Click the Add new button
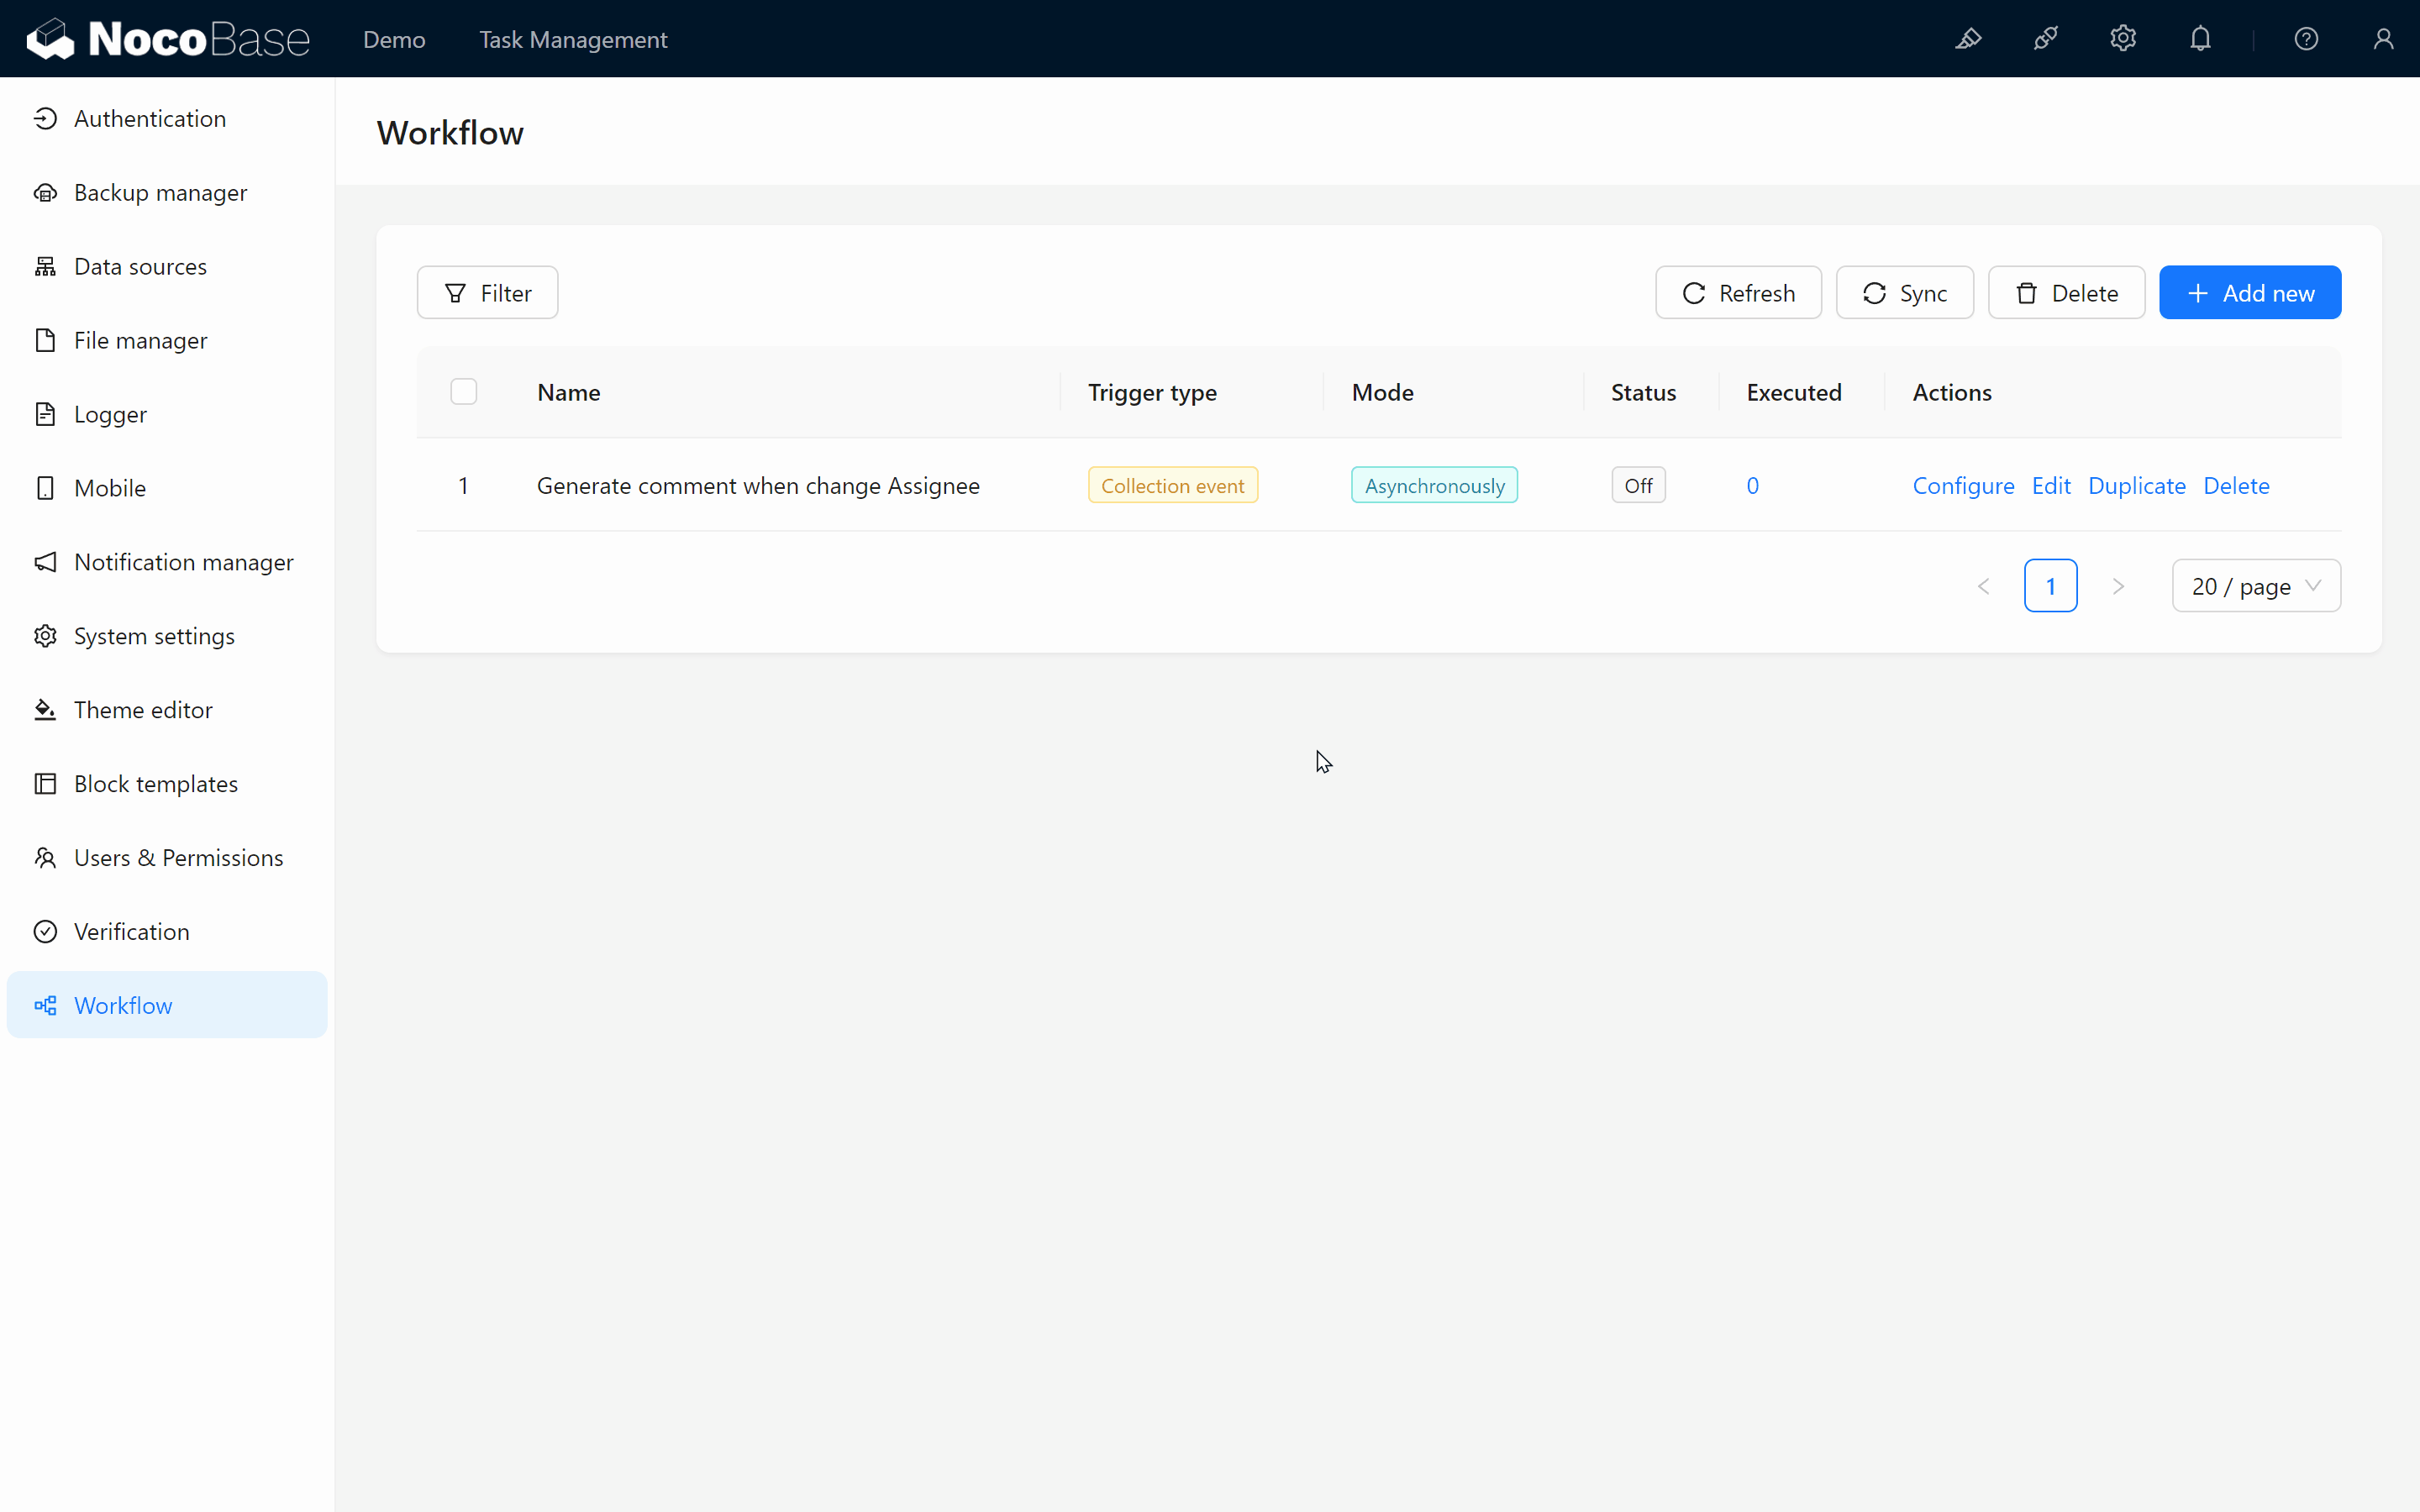Image resolution: width=2420 pixels, height=1512 pixels. pyautogui.click(x=2249, y=293)
